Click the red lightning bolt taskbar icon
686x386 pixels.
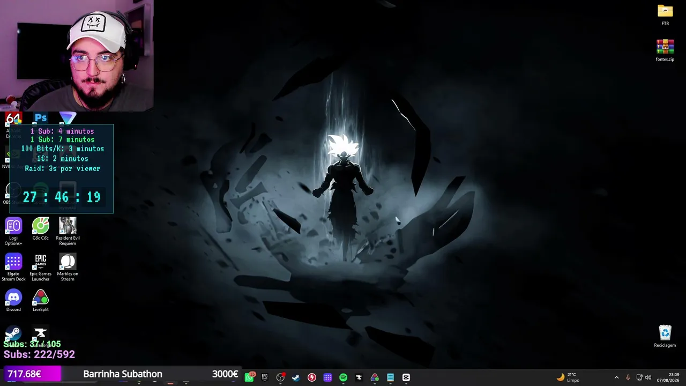pyautogui.click(x=312, y=377)
